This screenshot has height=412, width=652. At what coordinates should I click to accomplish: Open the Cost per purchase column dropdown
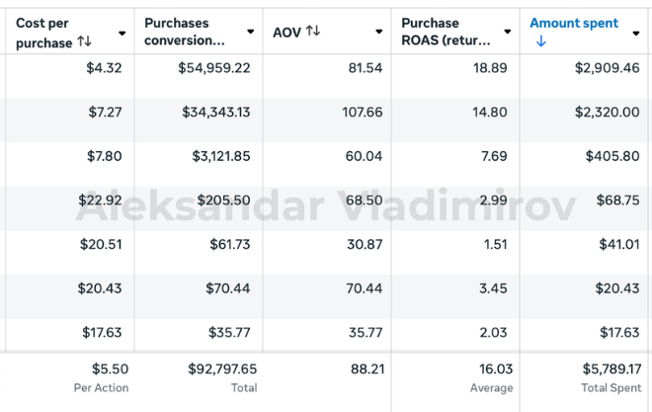pos(122,33)
